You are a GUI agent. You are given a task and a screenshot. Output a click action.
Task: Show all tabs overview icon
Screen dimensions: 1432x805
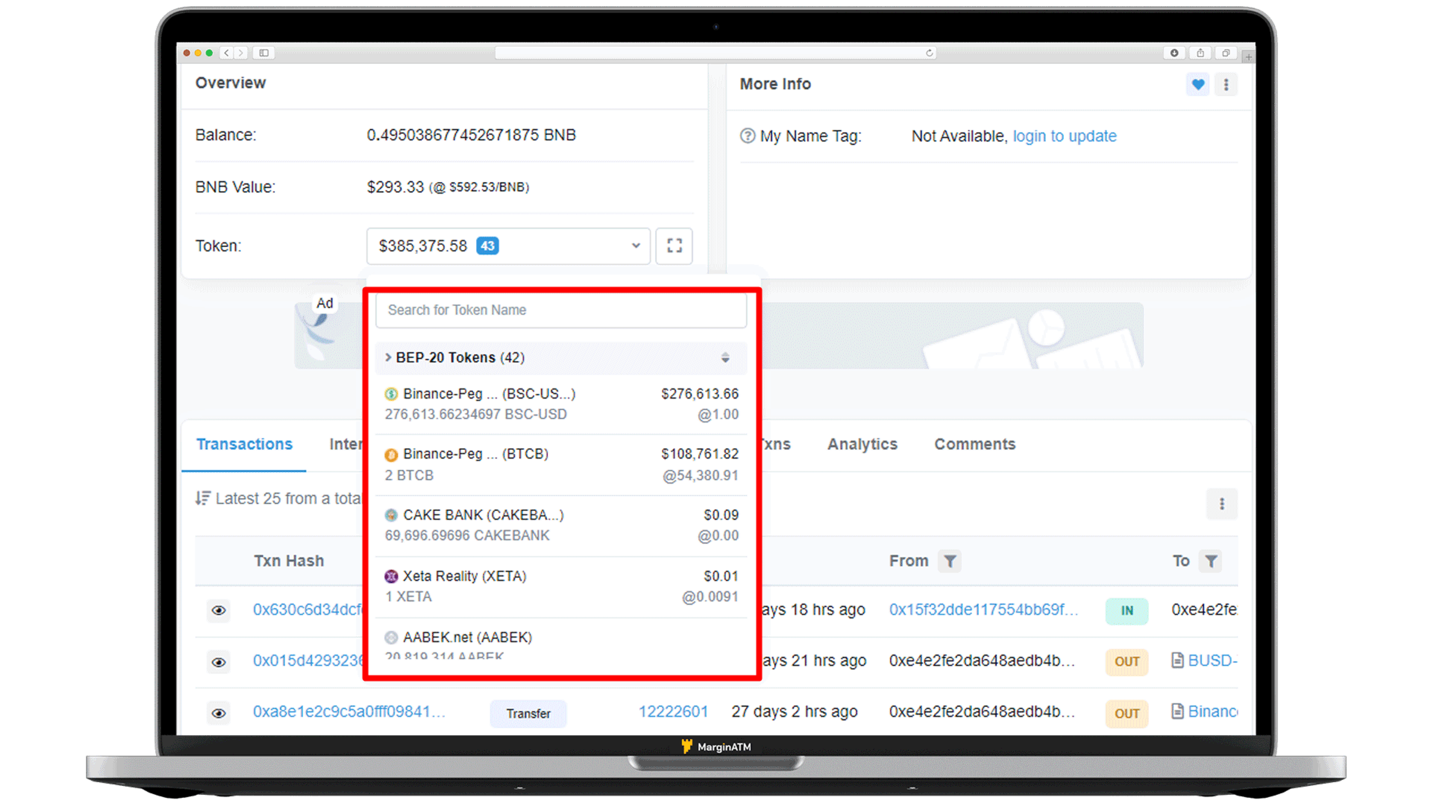tap(1226, 53)
